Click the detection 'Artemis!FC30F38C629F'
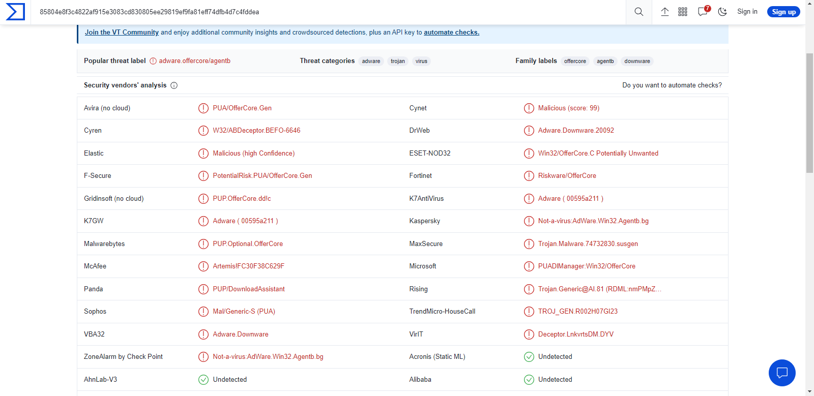The image size is (814, 396). 249,266
